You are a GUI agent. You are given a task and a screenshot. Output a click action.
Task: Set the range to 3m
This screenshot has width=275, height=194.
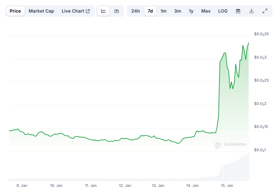tap(178, 11)
